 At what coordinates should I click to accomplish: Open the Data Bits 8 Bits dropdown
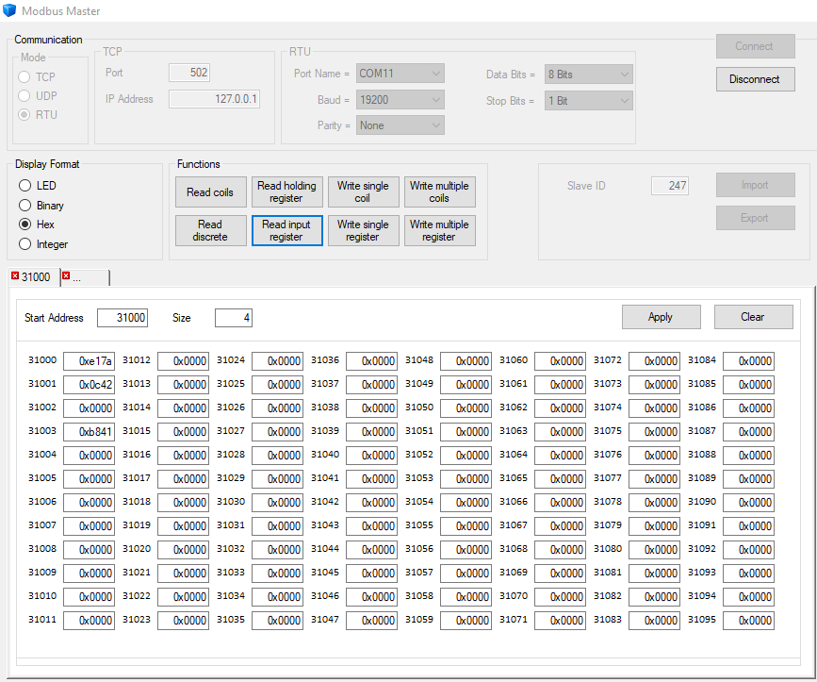[x=589, y=75]
